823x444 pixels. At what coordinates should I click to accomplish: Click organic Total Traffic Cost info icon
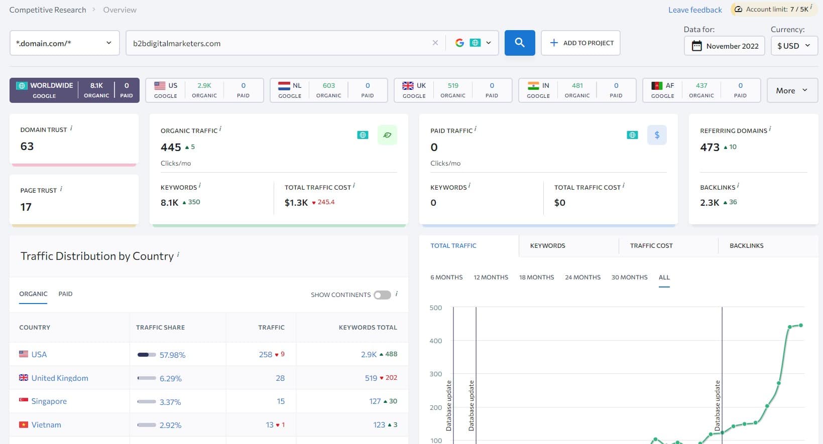click(x=354, y=185)
